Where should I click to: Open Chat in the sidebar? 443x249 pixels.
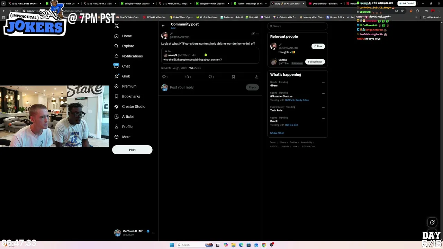click(x=122, y=66)
